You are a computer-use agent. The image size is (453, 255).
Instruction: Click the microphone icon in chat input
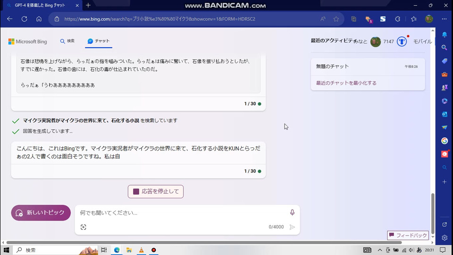pyautogui.click(x=292, y=212)
